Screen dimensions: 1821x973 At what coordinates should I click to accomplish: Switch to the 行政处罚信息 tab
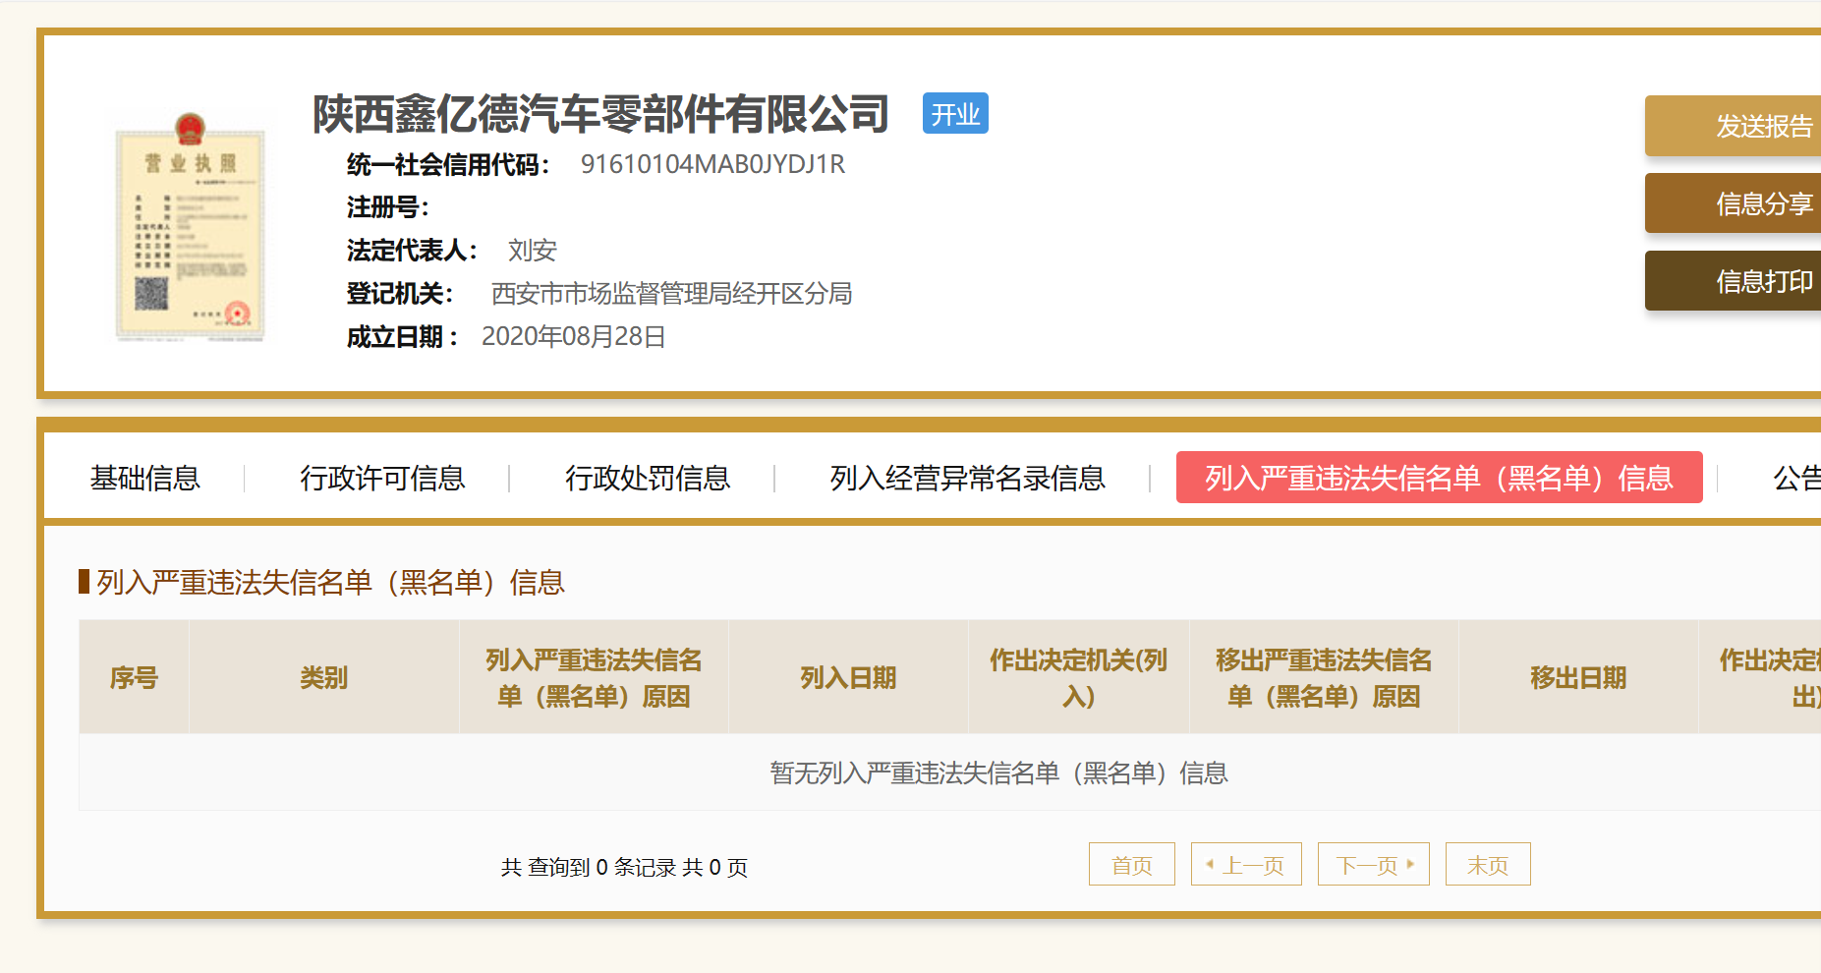tap(648, 478)
